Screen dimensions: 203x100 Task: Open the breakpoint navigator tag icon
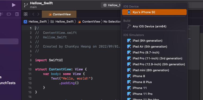[x=9, y=14]
